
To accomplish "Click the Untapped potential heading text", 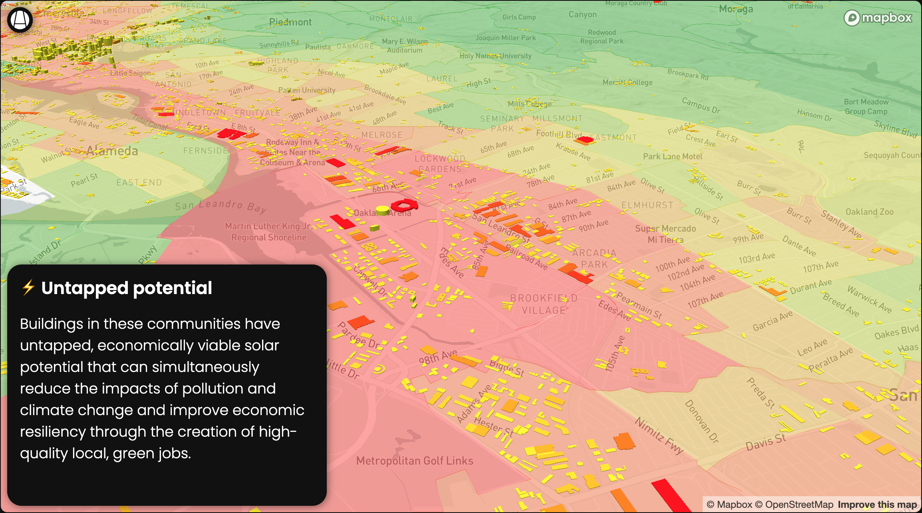I will coord(127,288).
